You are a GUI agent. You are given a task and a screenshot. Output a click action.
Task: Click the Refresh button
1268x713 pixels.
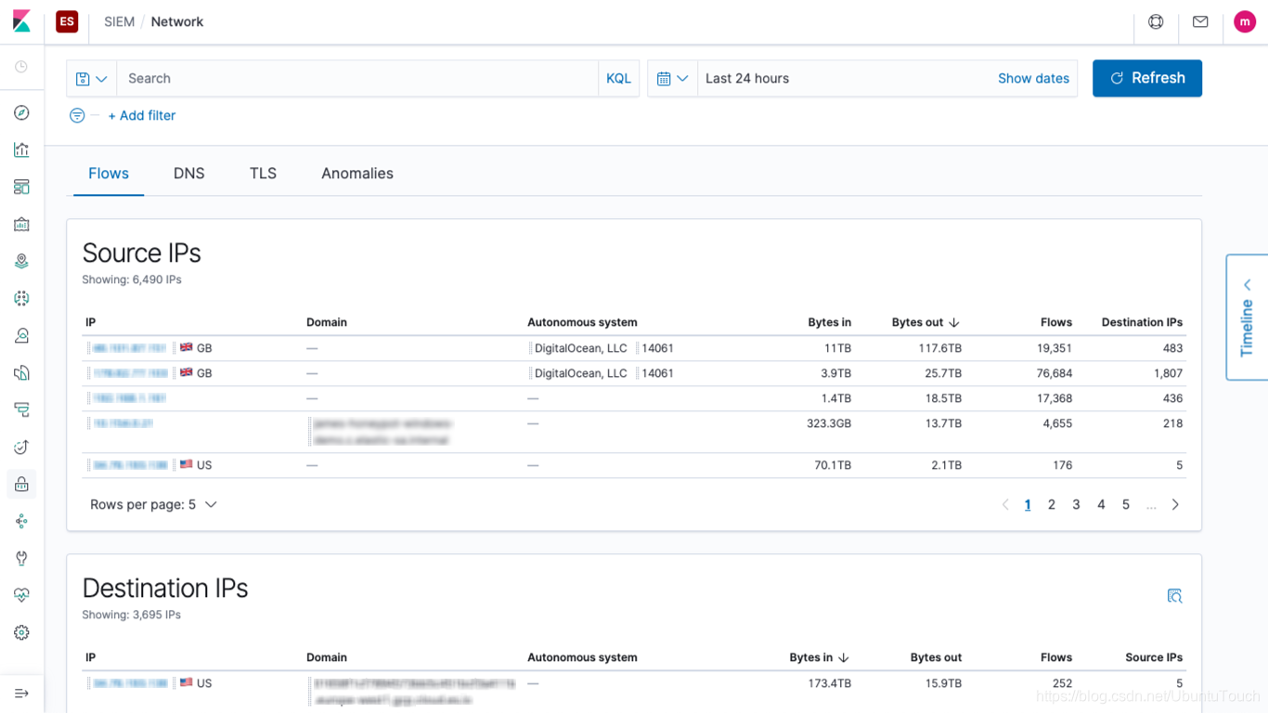tap(1147, 78)
